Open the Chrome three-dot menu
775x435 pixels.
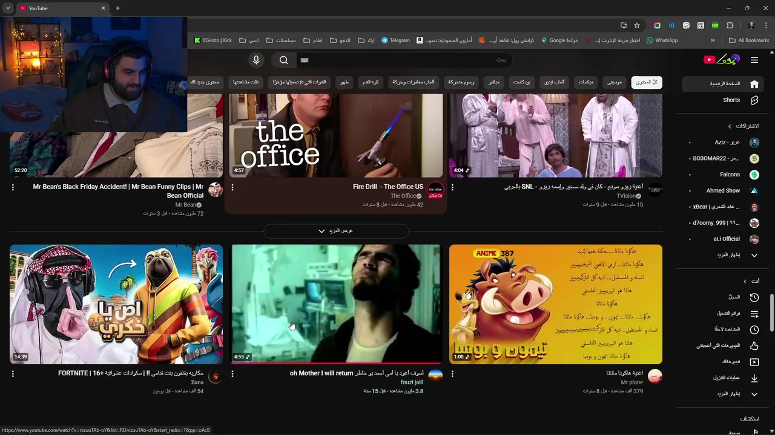coord(767,25)
